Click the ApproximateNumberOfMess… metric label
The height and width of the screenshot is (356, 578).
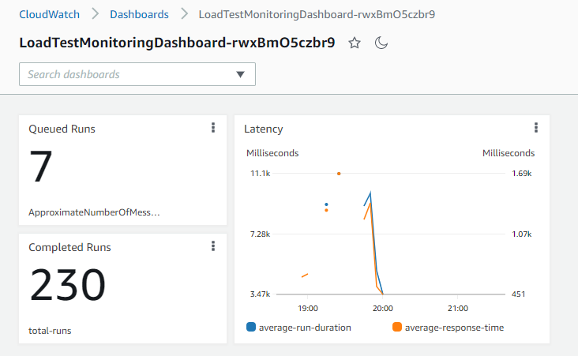pos(94,212)
